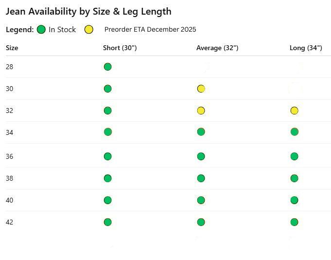
Task: Click the yellow Preorder legend swatch
Action: click(x=88, y=30)
